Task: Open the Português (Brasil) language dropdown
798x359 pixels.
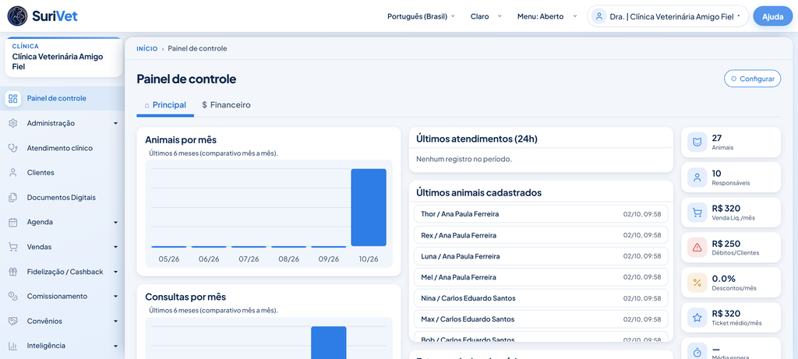Action: (x=421, y=16)
